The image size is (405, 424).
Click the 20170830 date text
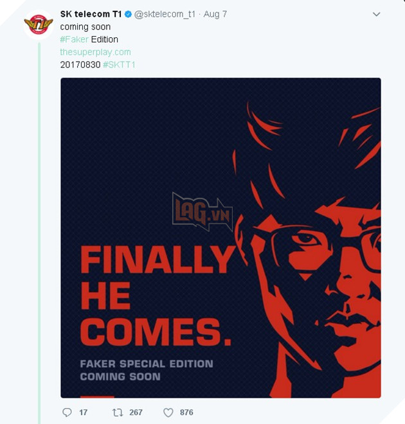pos(80,65)
